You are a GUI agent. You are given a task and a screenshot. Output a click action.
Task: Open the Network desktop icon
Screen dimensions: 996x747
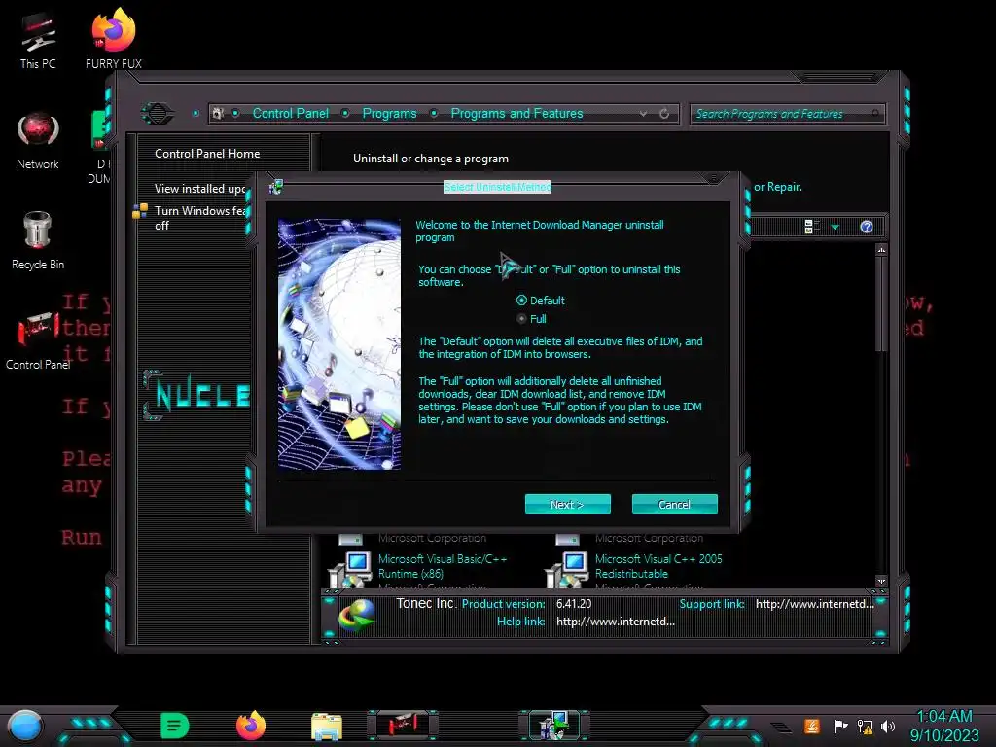(38, 141)
